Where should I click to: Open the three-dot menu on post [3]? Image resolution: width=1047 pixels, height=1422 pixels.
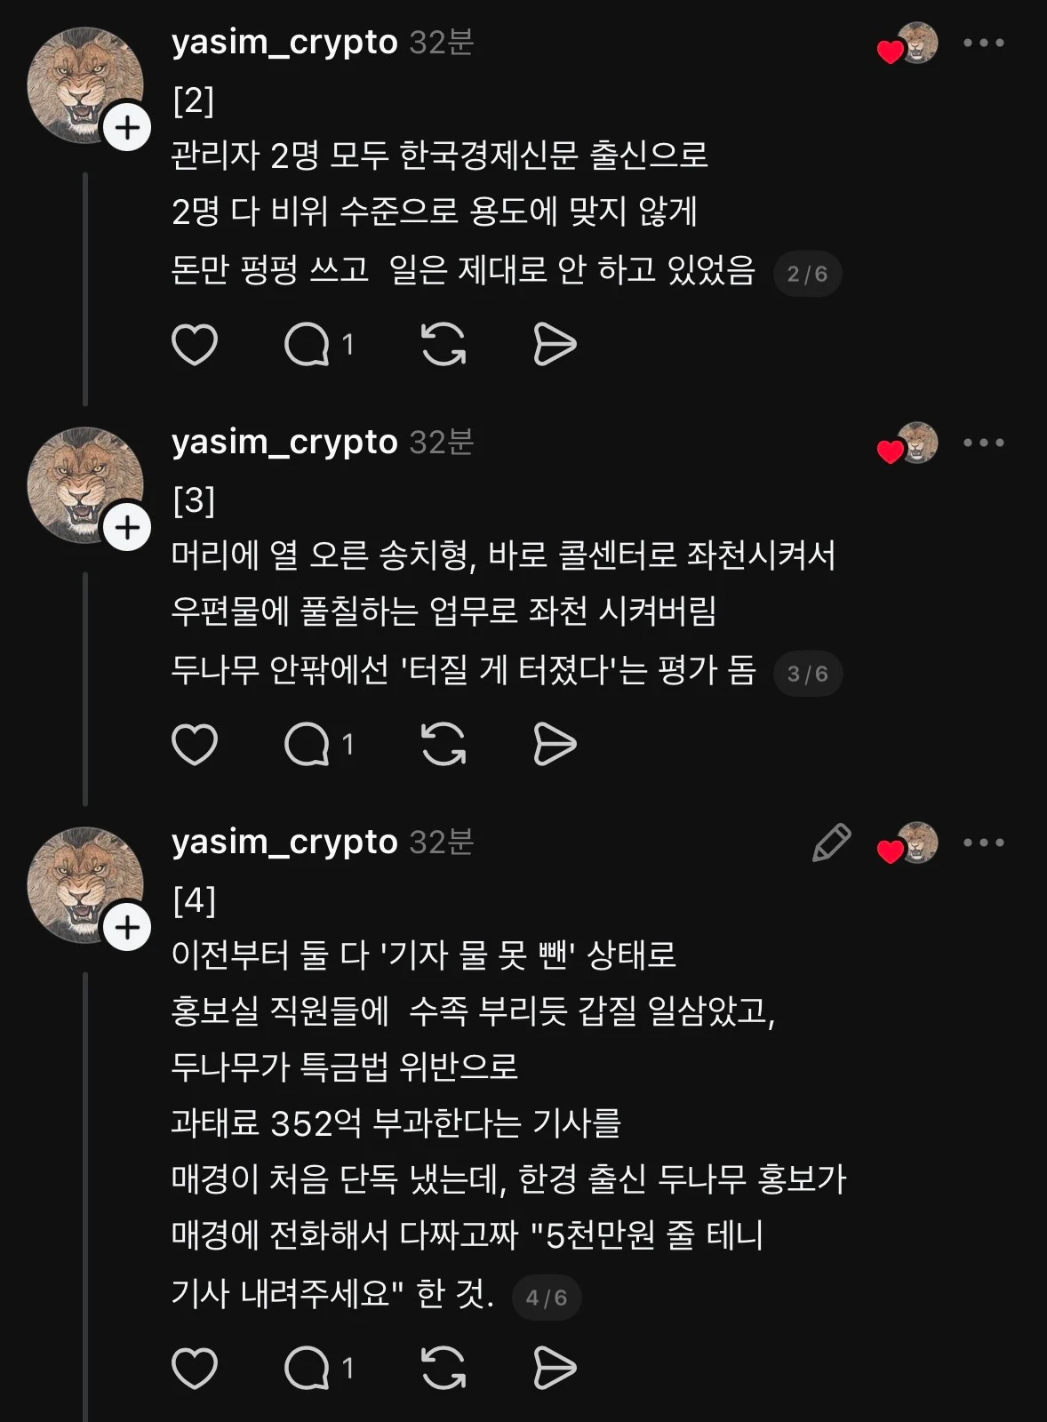[x=984, y=443]
